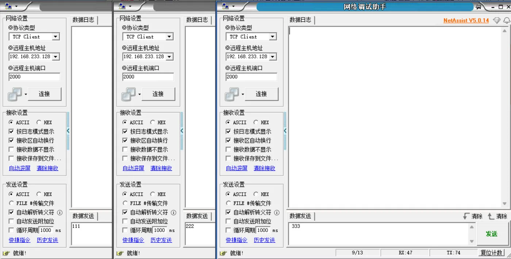Click the 连接 button in the left window

(x=45, y=94)
